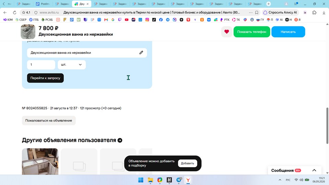
Task: Close the active Avito tab
Action: click(87, 4)
